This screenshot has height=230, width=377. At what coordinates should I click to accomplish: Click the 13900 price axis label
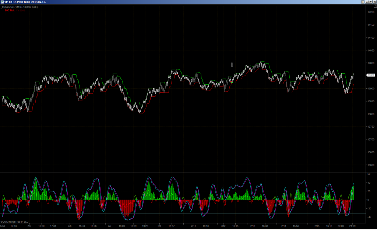tap(371, 88)
